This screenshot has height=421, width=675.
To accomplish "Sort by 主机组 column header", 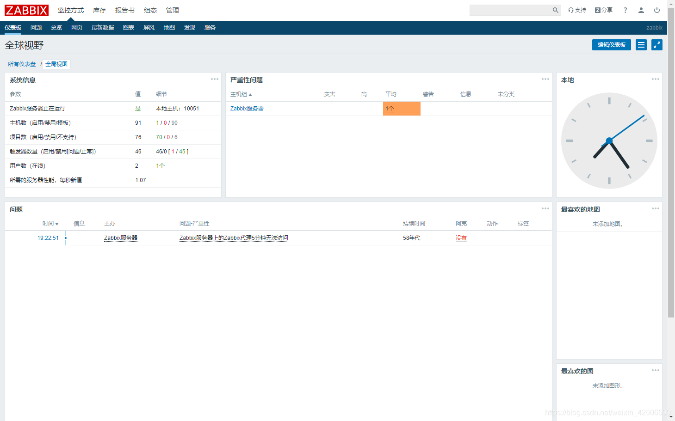I will (x=241, y=94).
